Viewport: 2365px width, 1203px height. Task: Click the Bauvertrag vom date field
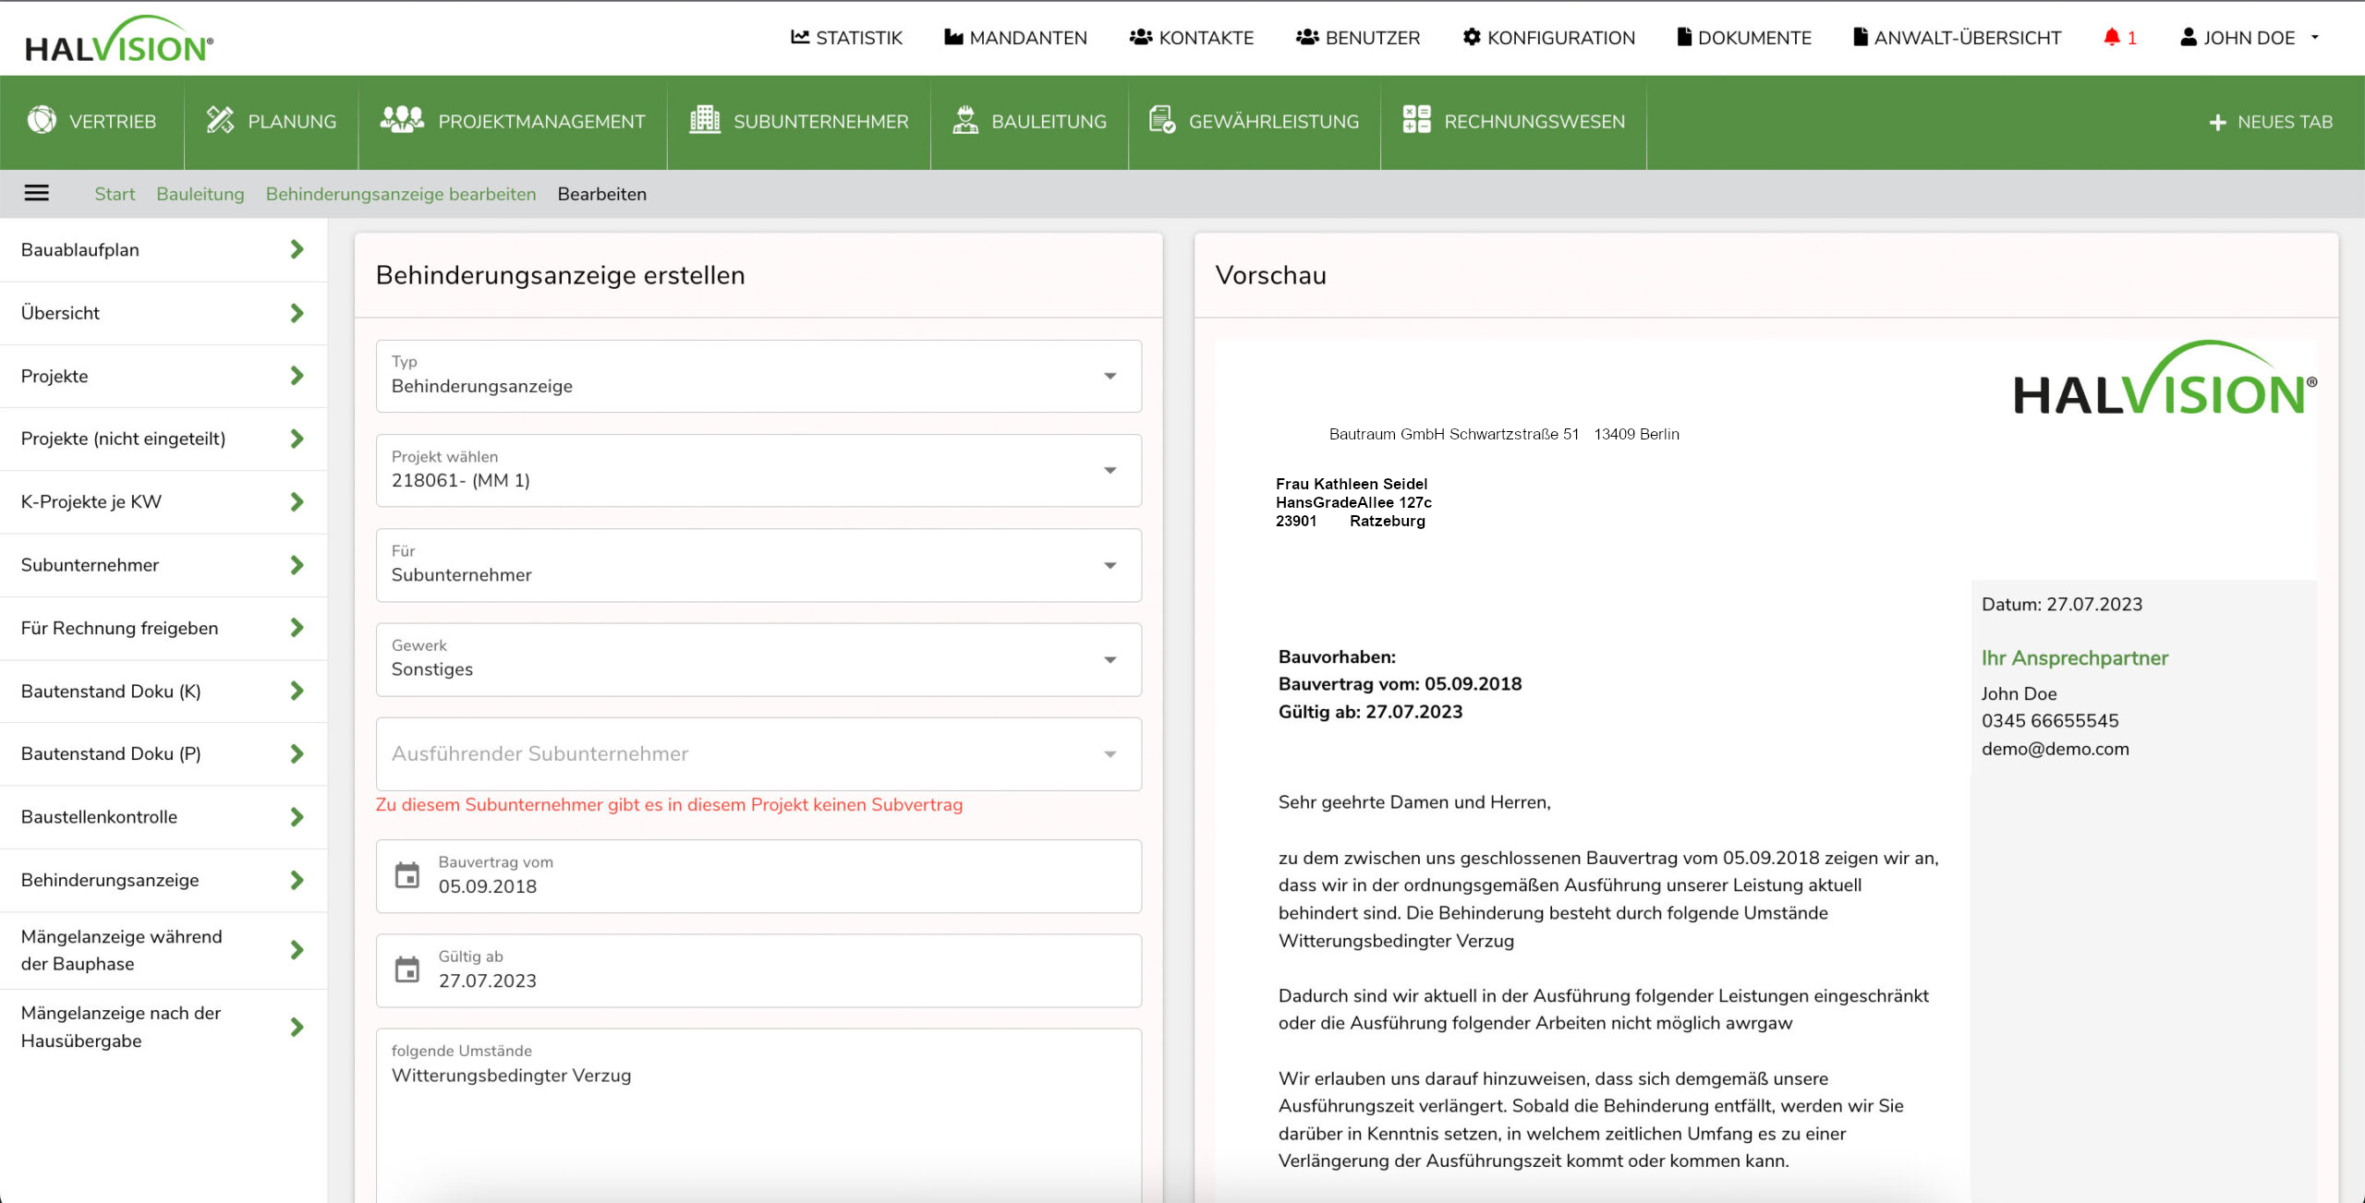(758, 876)
